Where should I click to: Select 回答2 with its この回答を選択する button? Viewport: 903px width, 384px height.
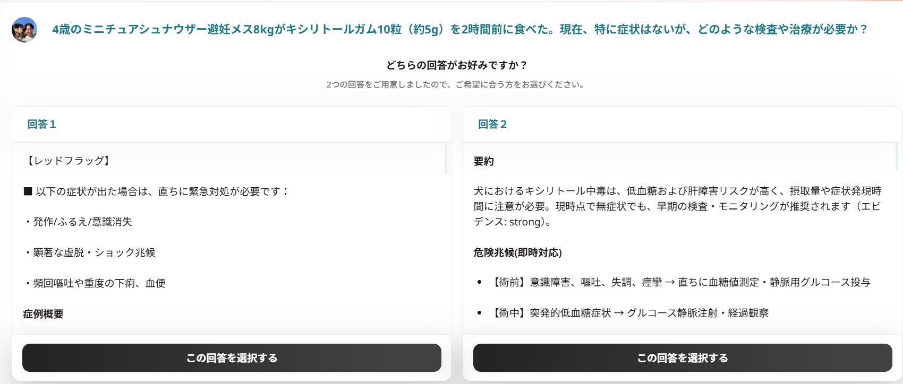point(683,358)
